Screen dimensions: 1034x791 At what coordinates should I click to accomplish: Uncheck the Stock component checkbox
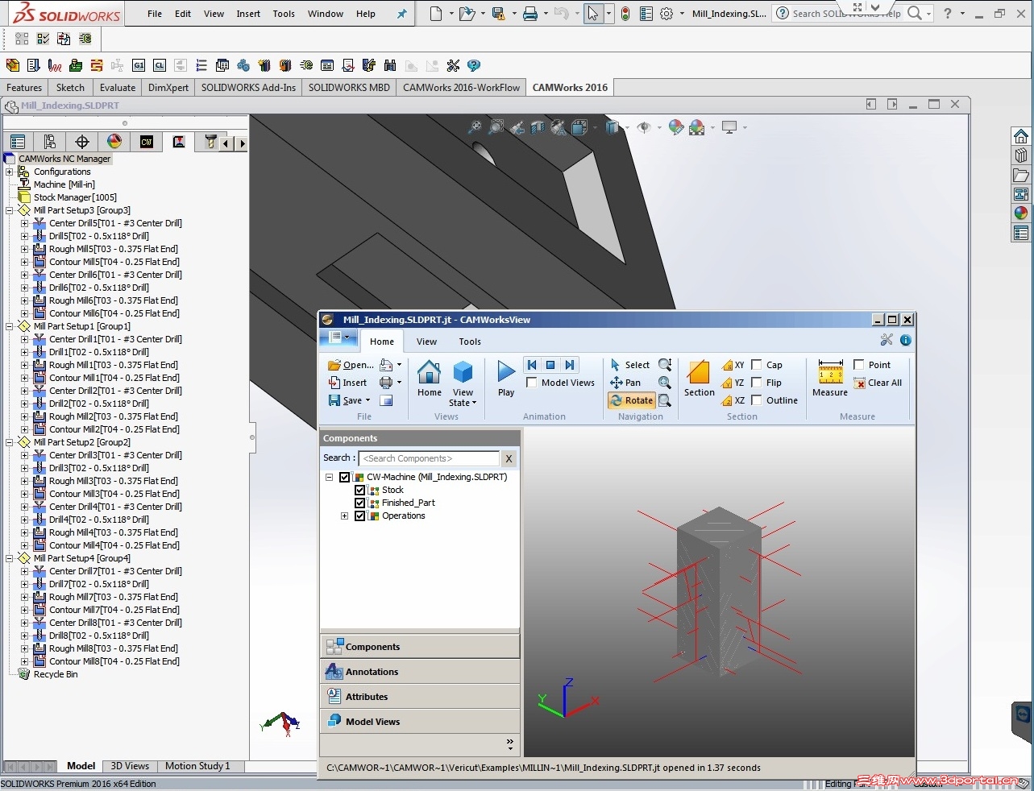coord(360,490)
